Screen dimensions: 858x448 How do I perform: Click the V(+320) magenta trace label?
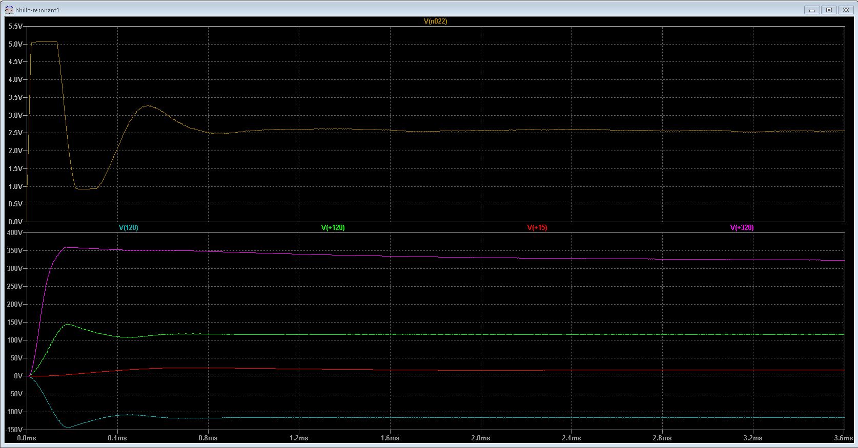742,227
